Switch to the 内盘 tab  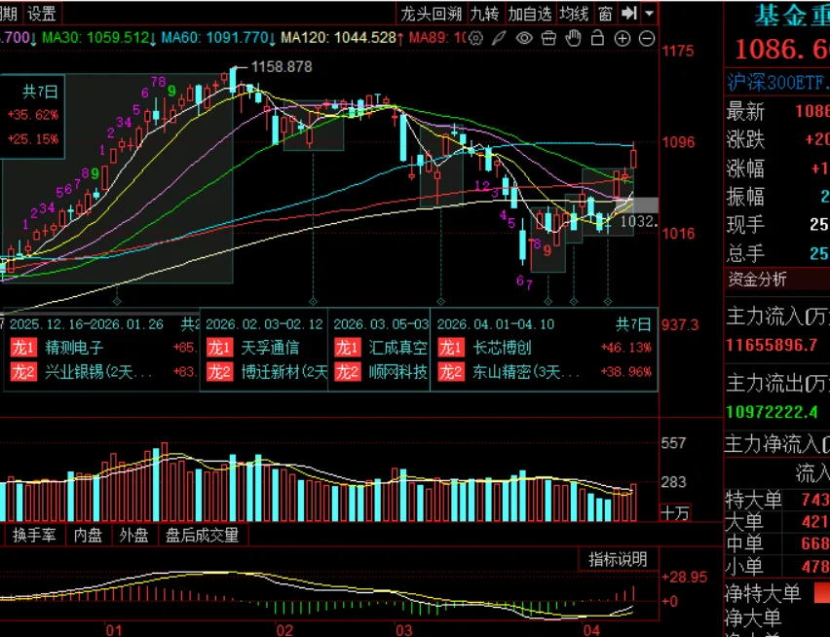tap(88, 535)
